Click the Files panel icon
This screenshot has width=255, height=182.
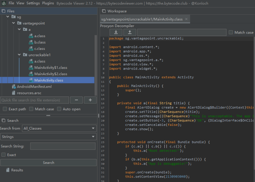(x=3, y=11)
